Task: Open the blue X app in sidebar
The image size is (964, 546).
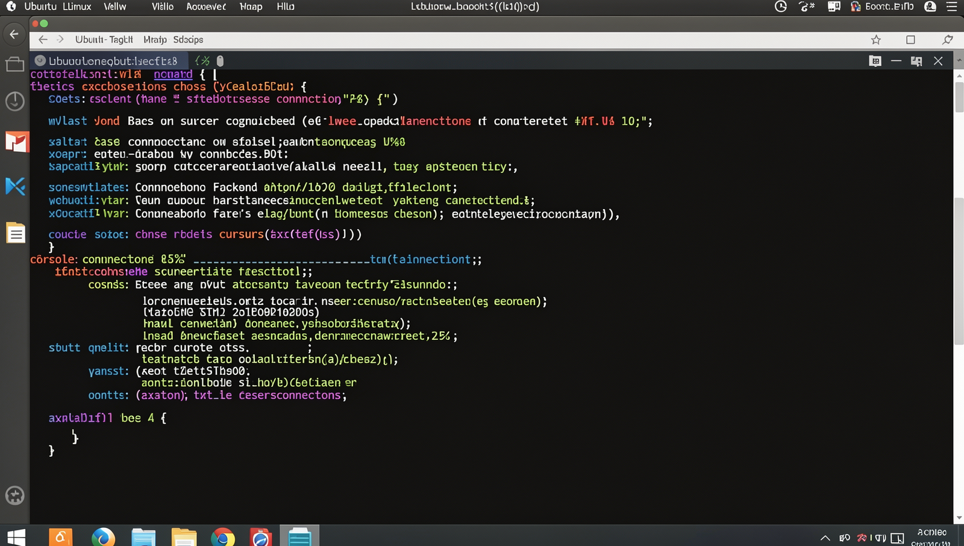Action: 15,186
